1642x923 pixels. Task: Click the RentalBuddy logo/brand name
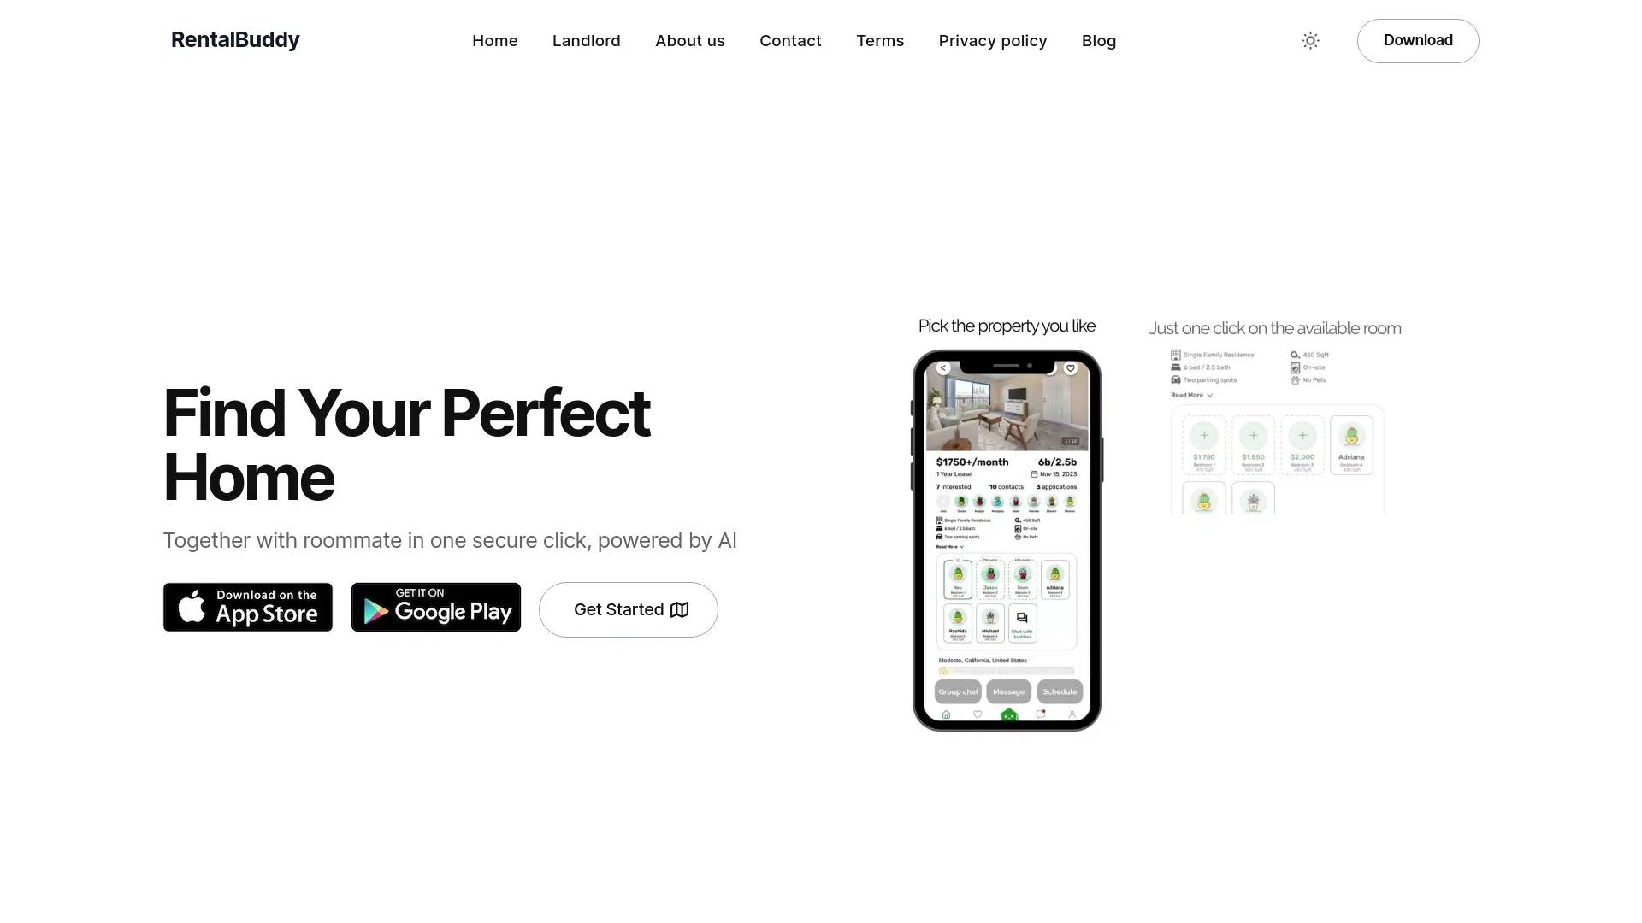click(x=234, y=39)
